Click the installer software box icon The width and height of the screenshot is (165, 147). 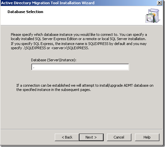point(153,16)
